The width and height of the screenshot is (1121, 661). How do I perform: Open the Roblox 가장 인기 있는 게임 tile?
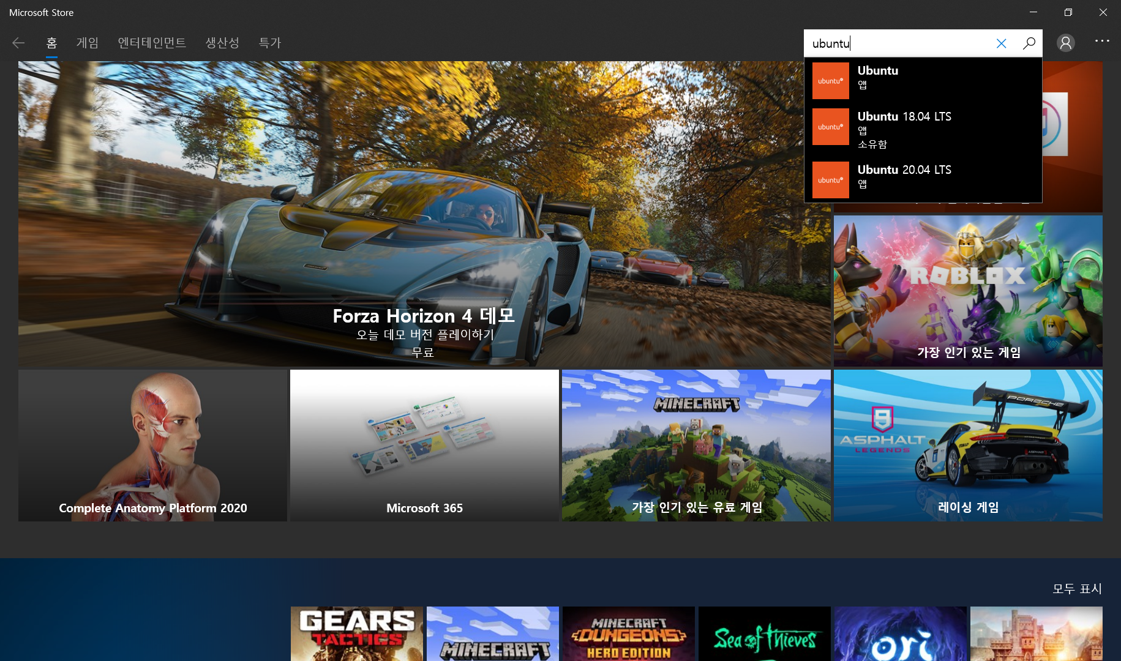tap(968, 291)
